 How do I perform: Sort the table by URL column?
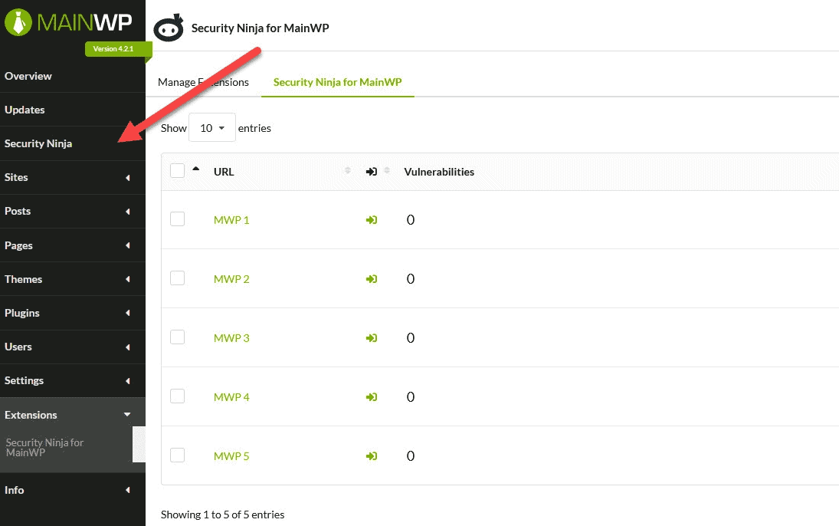tap(224, 171)
